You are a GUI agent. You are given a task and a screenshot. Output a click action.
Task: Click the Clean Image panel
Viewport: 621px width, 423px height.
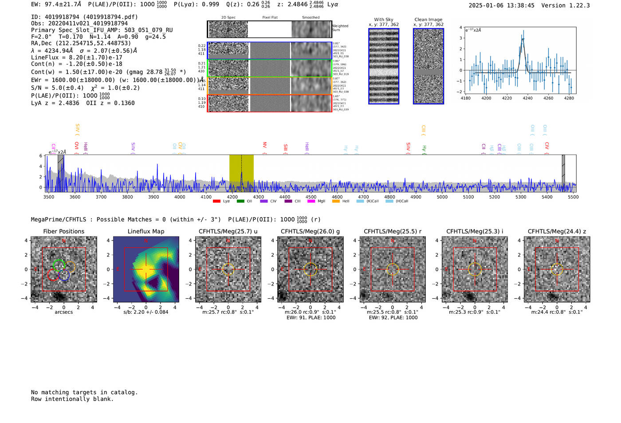pos(428,66)
